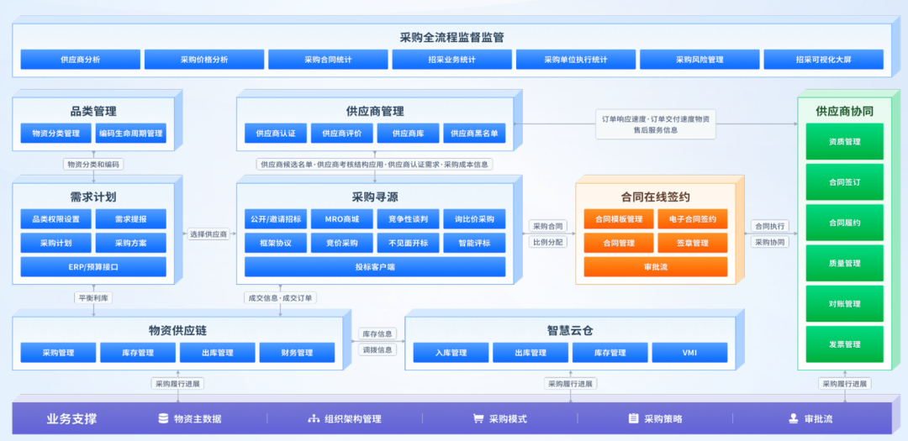Click the org chart icon beside 组织架构管理
Image resolution: width=908 pixels, height=441 pixels.
point(314,418)
